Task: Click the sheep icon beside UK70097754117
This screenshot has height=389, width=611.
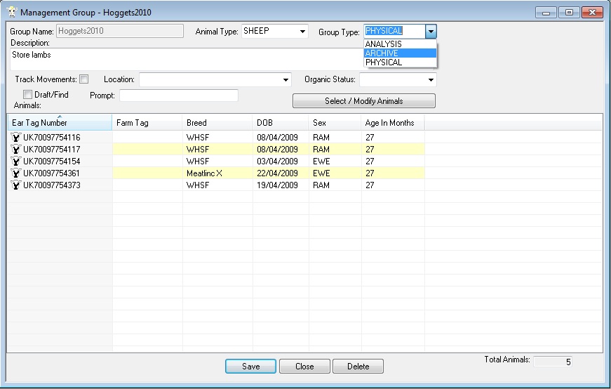Action: click(15, 149)
